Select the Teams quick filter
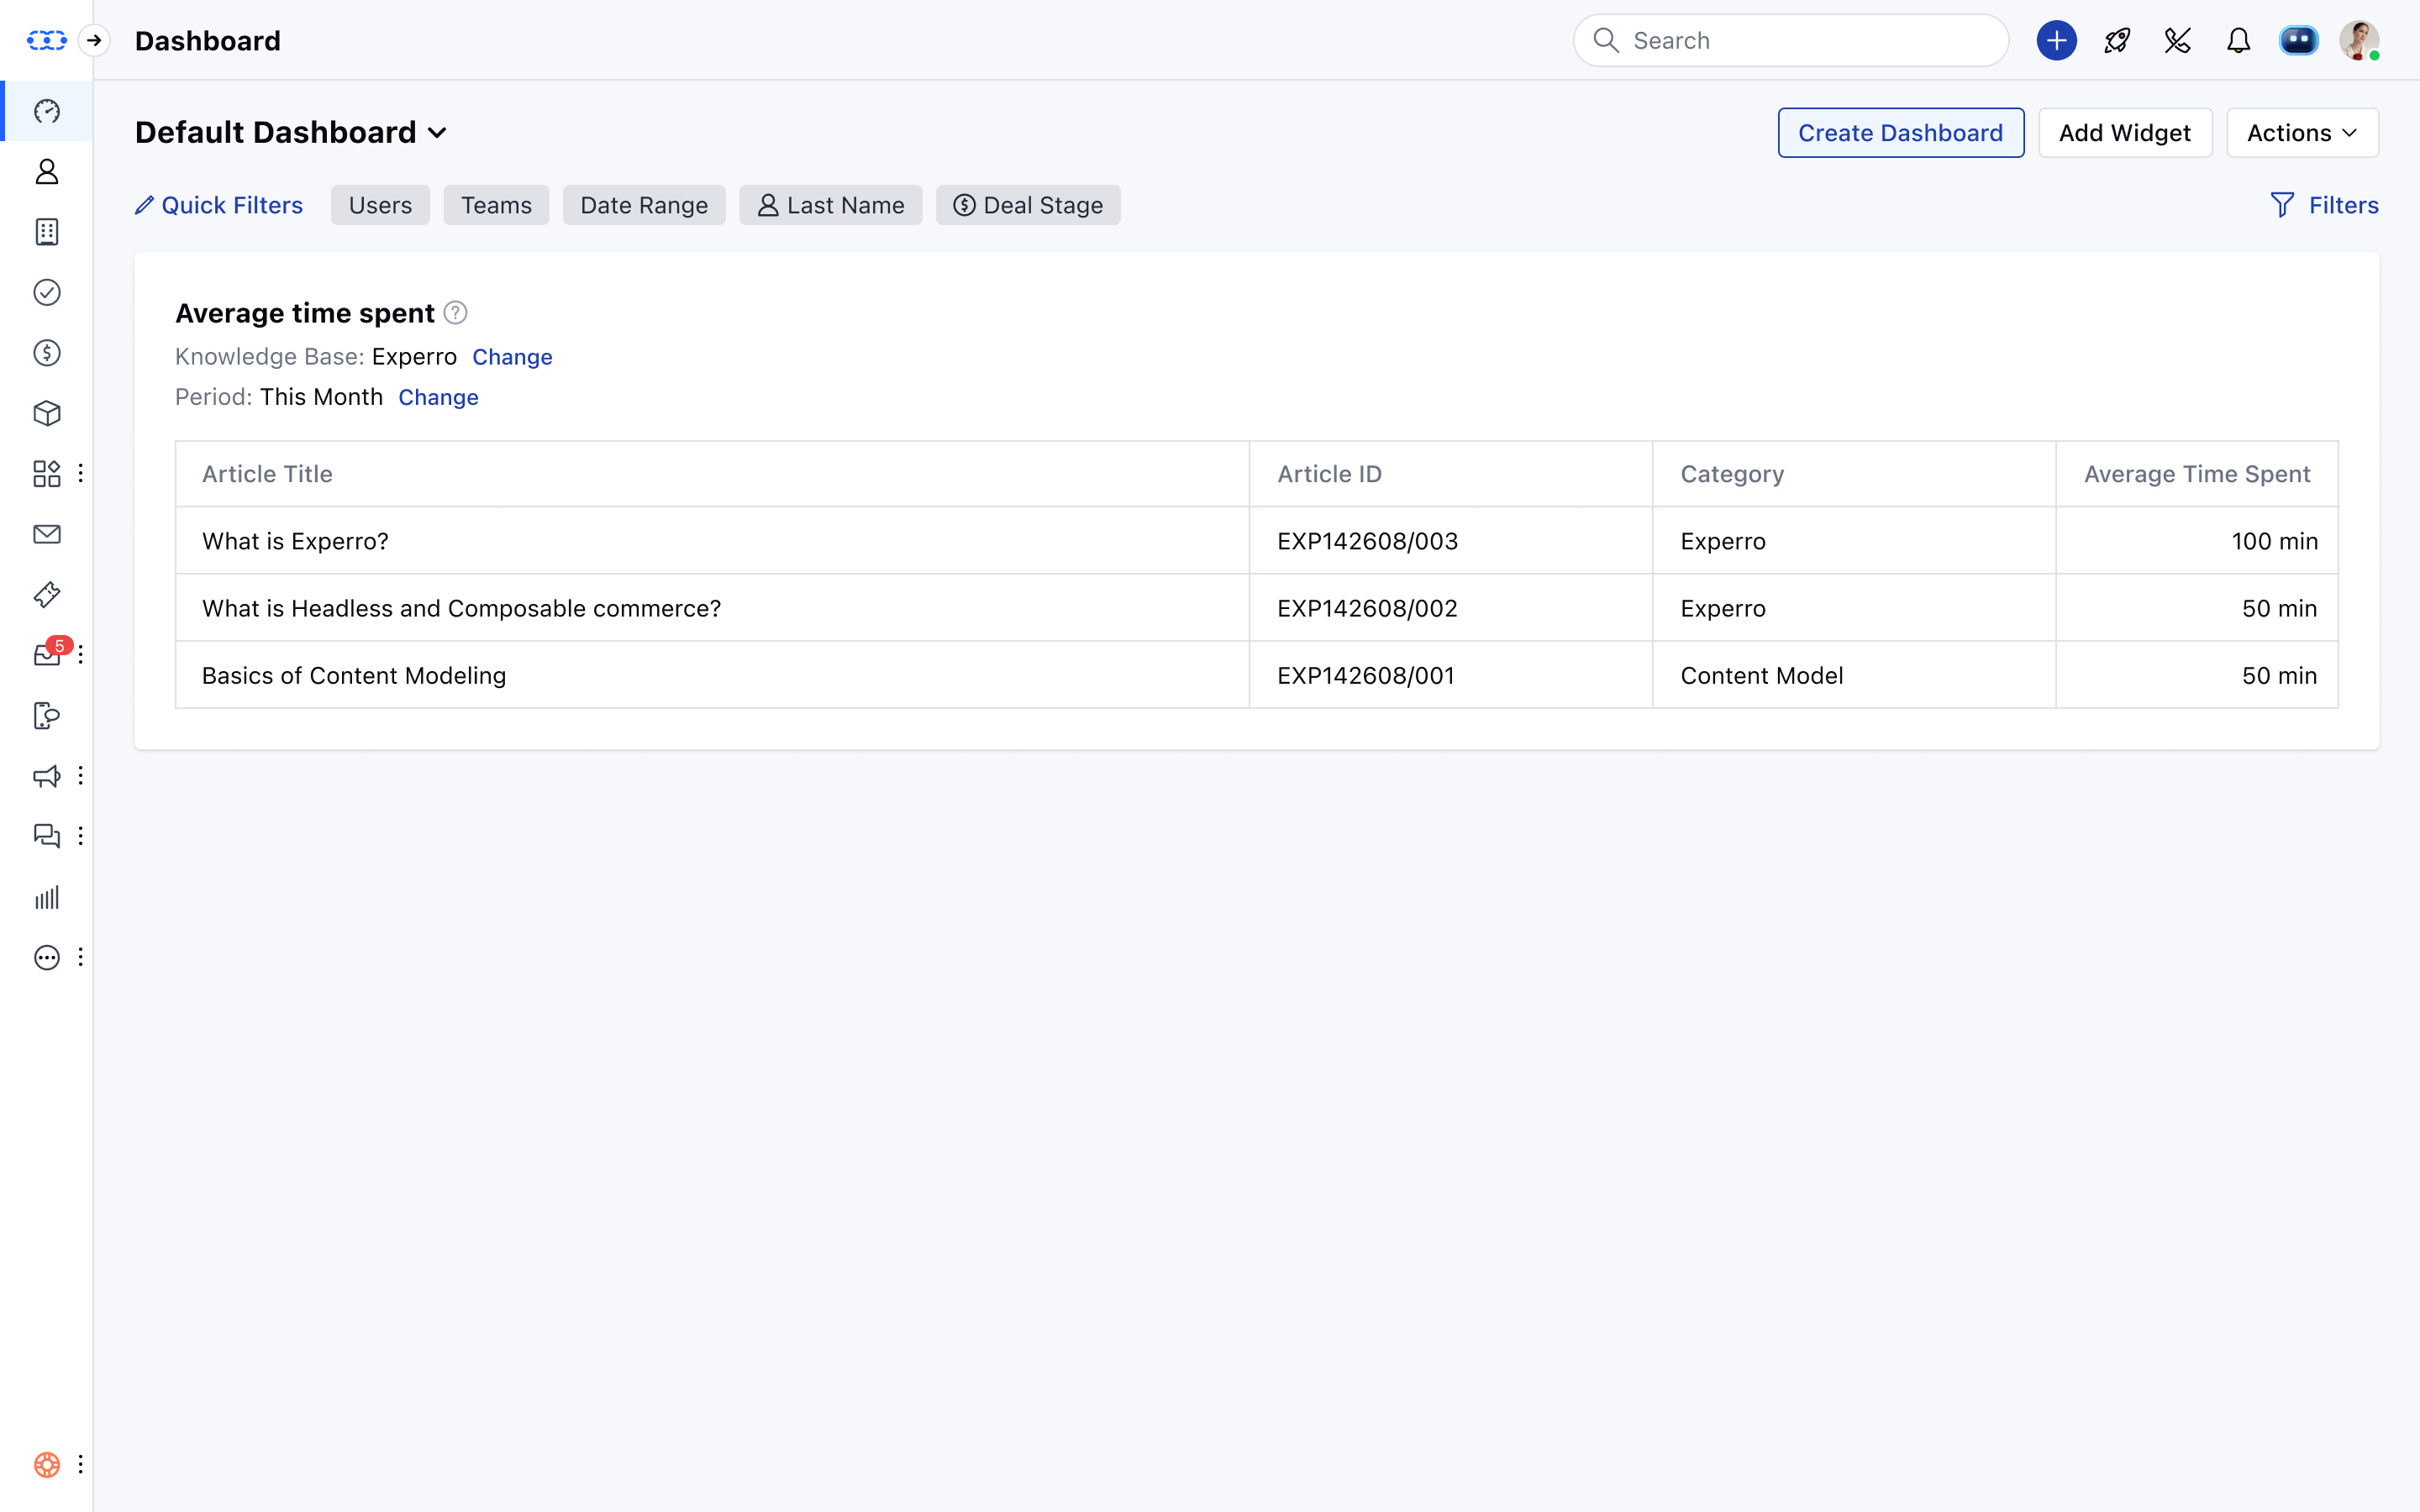The width and height of the screenshot is (2420, 1512). click(x=496, y=205)
